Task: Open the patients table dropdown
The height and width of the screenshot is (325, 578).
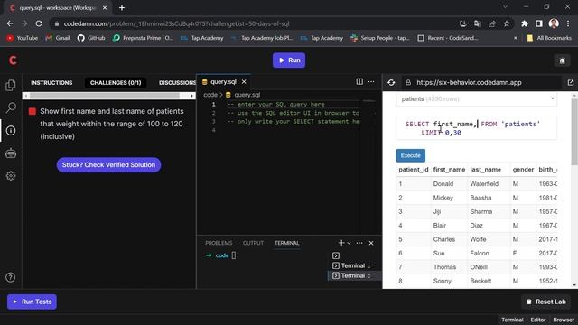Action: [476, 98]
